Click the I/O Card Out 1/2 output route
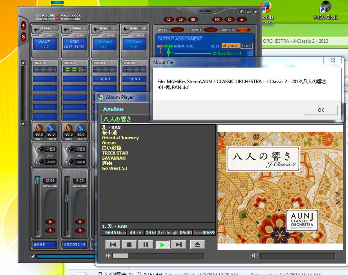The image size is (348, 275). [x=226, y=53]
